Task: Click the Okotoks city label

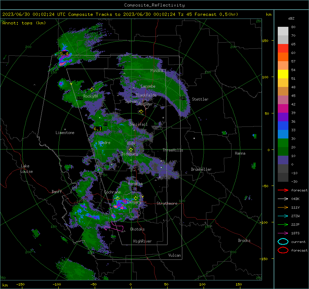Action: tap(137, 229)
